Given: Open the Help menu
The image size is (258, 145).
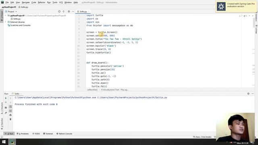Looking at the screenshot, I should click(x=75, y=2).
